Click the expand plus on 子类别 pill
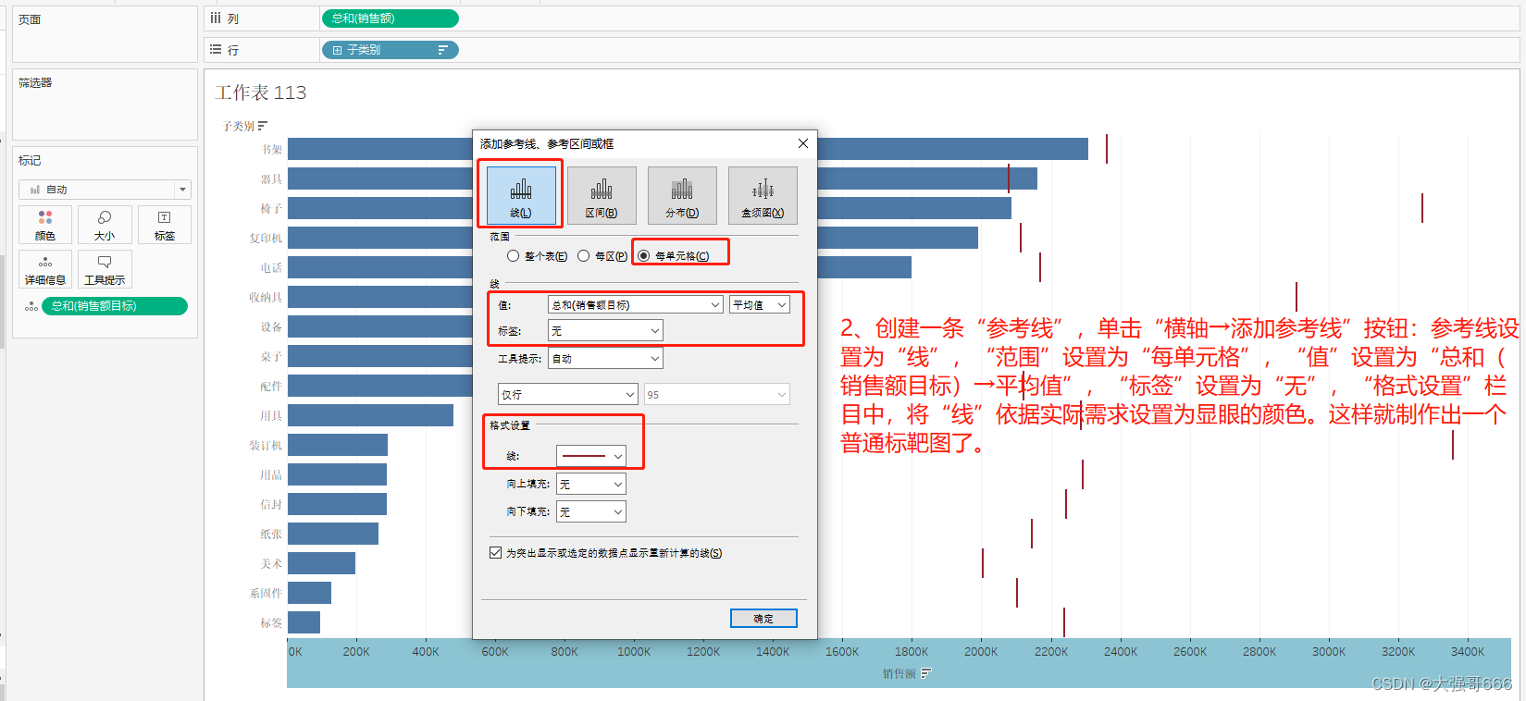 337,50
